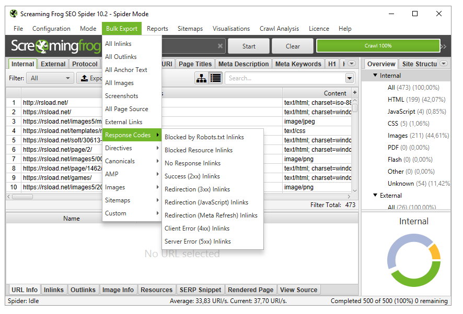Open the Filter All dropdown
This screenshot has height=314, width=463.
pyautogui.click(x=50, y=78)
